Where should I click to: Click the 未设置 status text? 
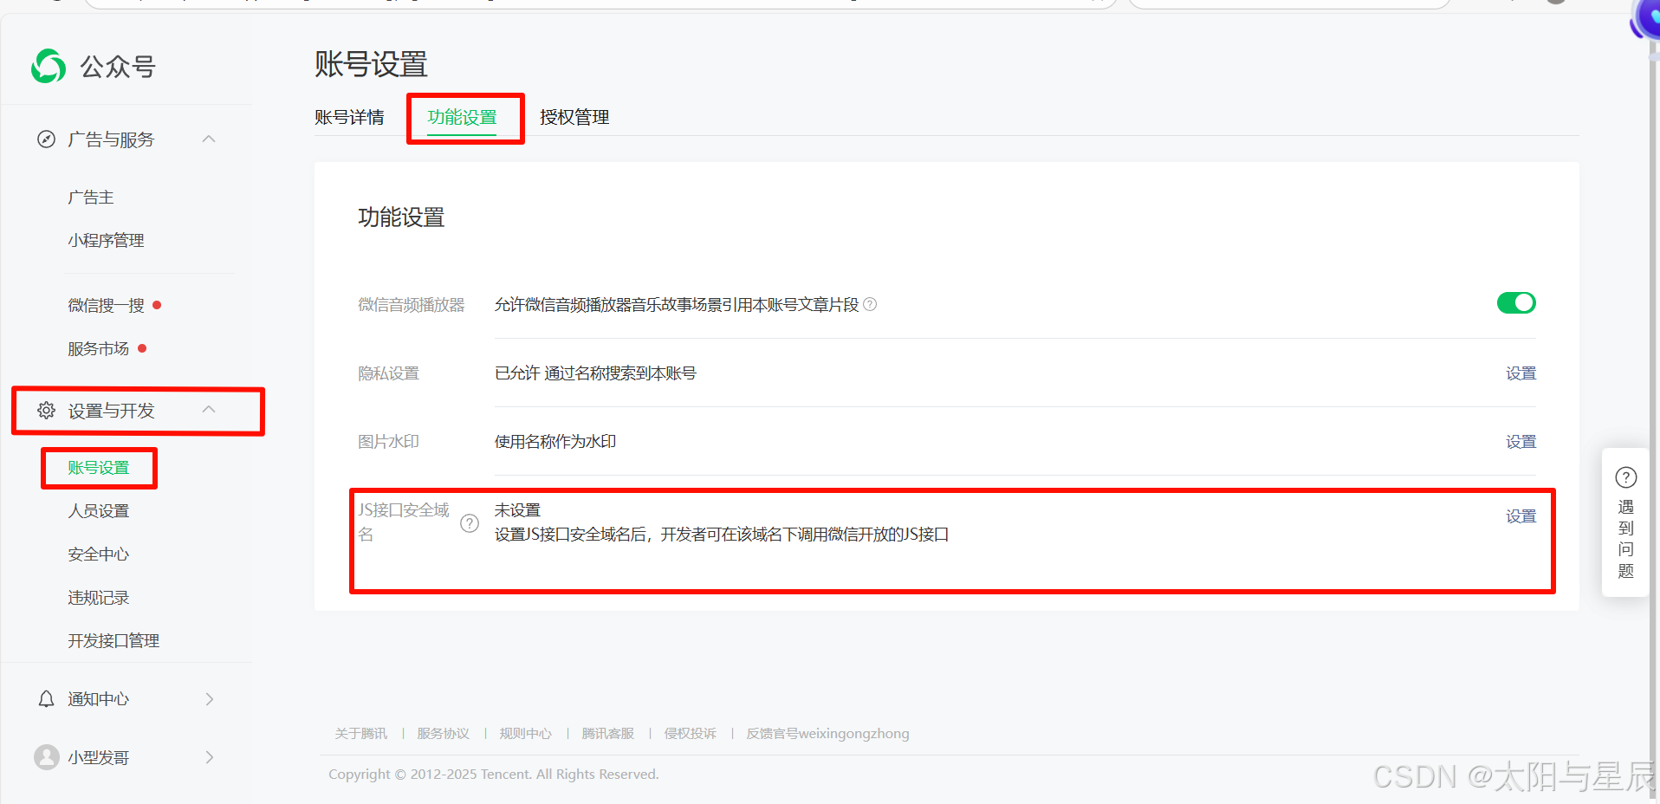(517, 510)
